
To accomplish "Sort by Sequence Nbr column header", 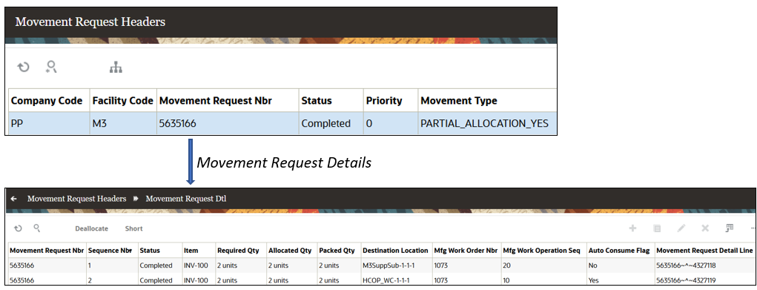I will 111,251.
